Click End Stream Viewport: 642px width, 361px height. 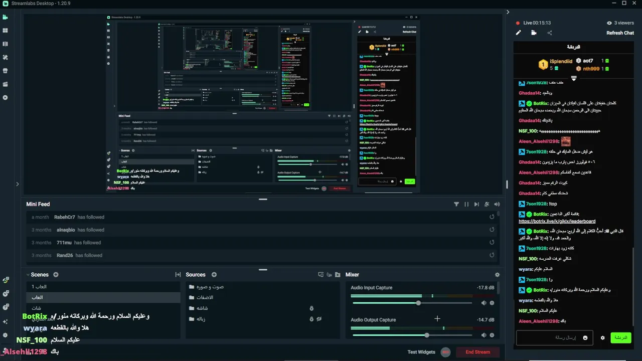click(477, 352)
